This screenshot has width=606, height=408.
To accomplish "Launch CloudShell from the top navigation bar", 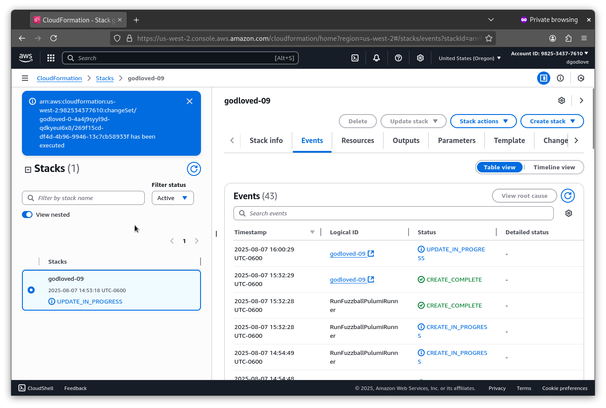I will [355, 58].
